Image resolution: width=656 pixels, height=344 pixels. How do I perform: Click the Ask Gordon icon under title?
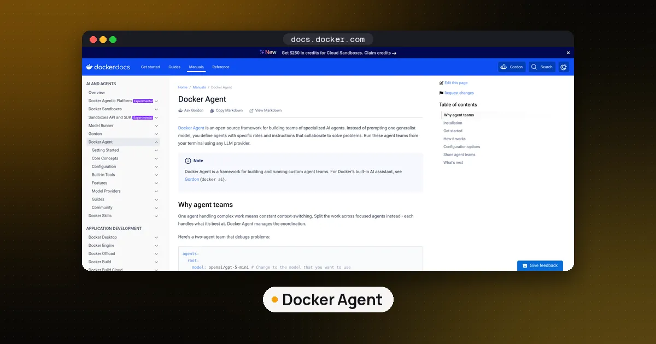coord(180,110)
